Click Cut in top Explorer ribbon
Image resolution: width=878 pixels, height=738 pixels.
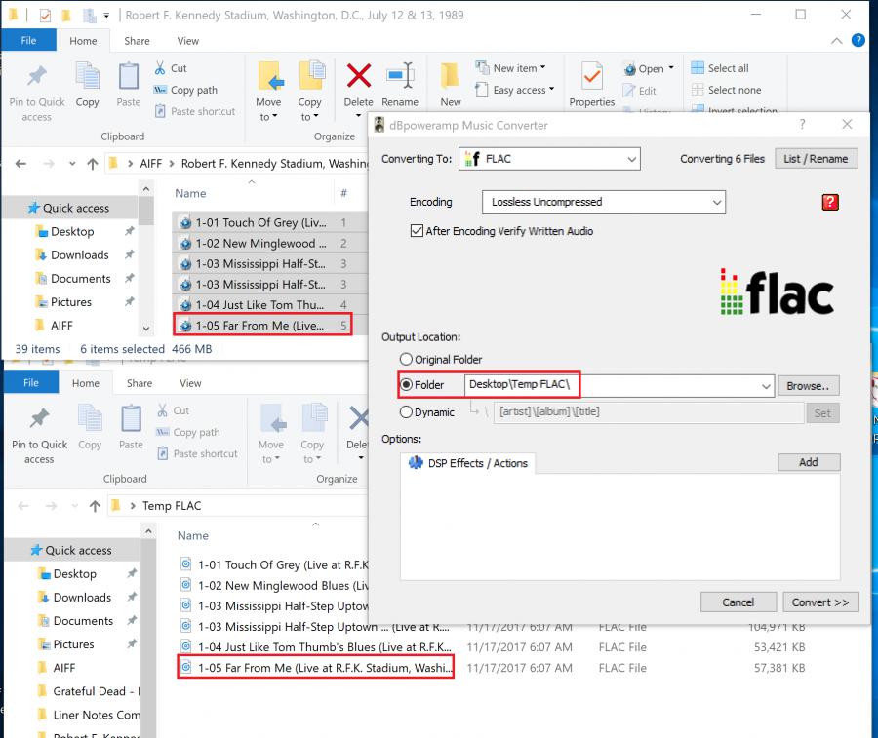[171, 68]
